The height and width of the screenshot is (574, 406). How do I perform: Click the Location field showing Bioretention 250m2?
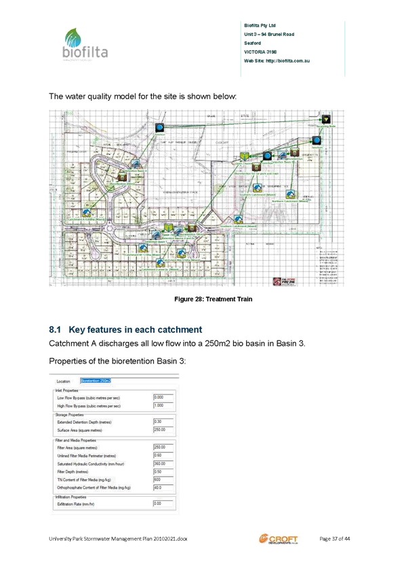pos(129,380)
